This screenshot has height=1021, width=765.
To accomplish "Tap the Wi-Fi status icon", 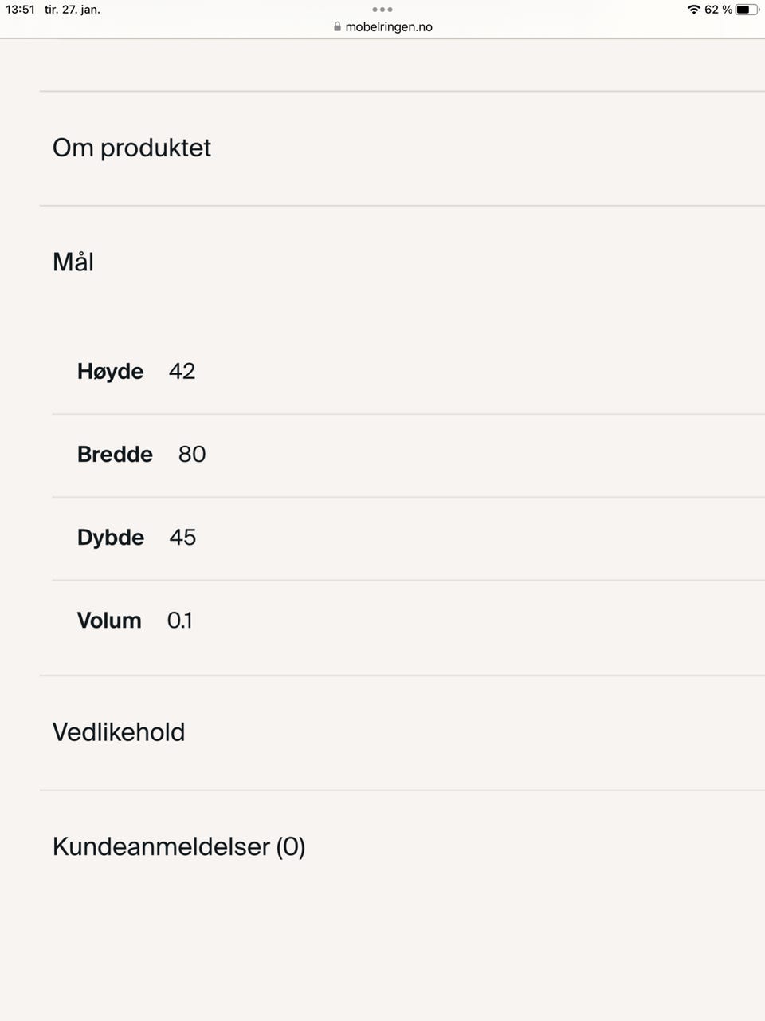I will [x=693, y=10].
